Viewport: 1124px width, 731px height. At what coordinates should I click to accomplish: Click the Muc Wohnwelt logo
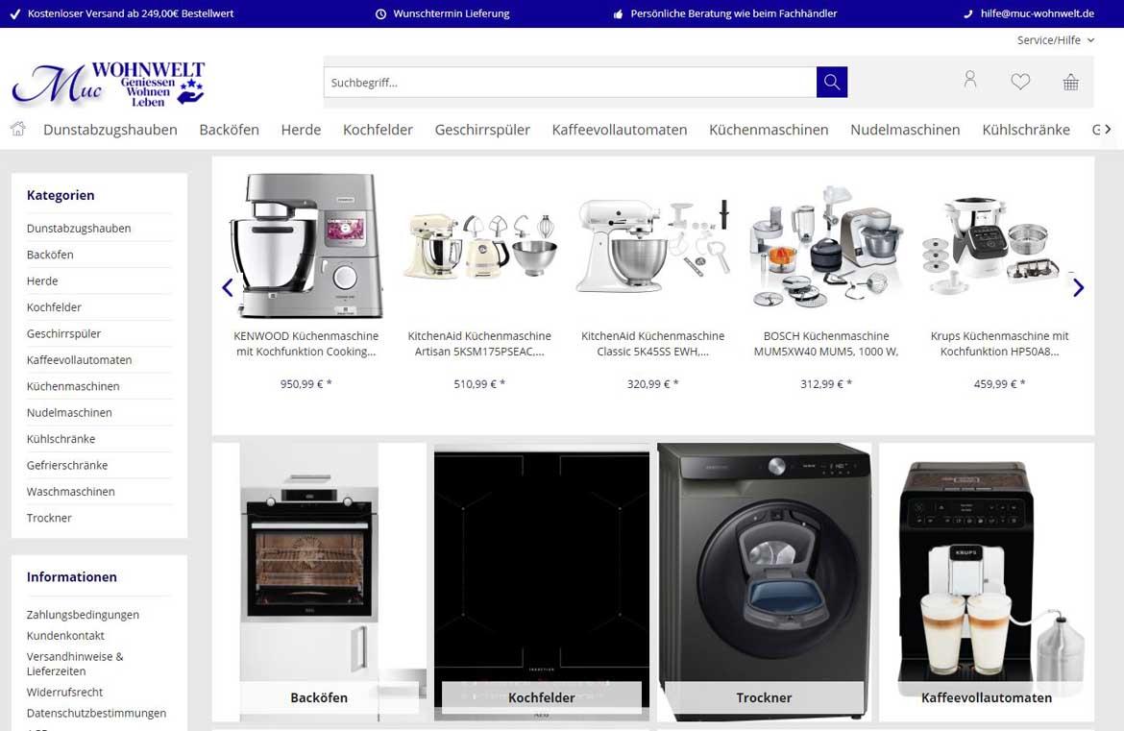coord(109,84)
